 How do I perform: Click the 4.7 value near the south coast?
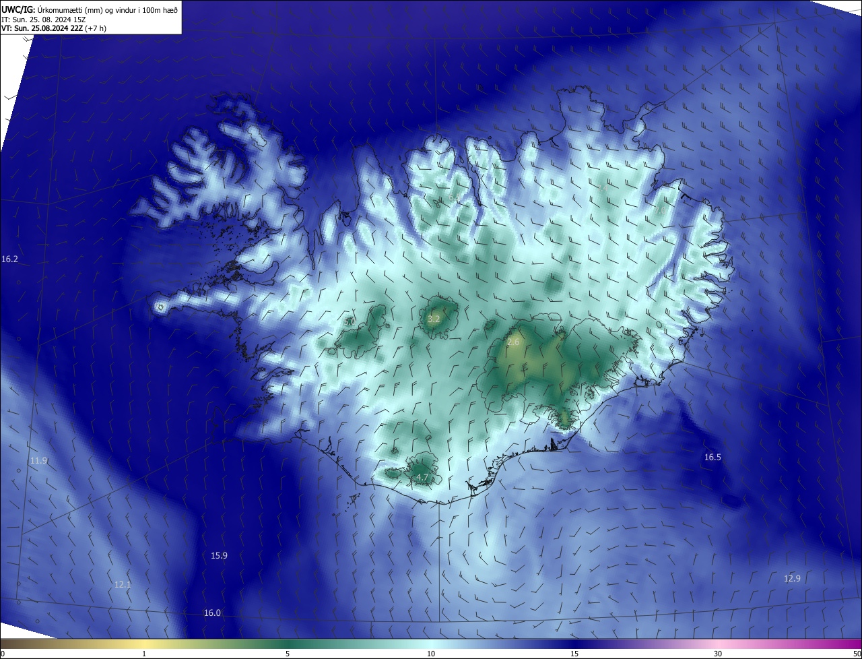click(422, 478)
